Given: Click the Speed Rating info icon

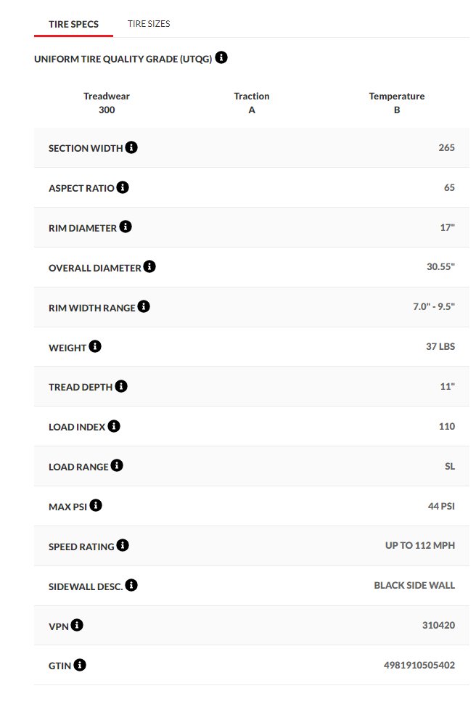Looking at the screenshot, I should tap(123, 545).
